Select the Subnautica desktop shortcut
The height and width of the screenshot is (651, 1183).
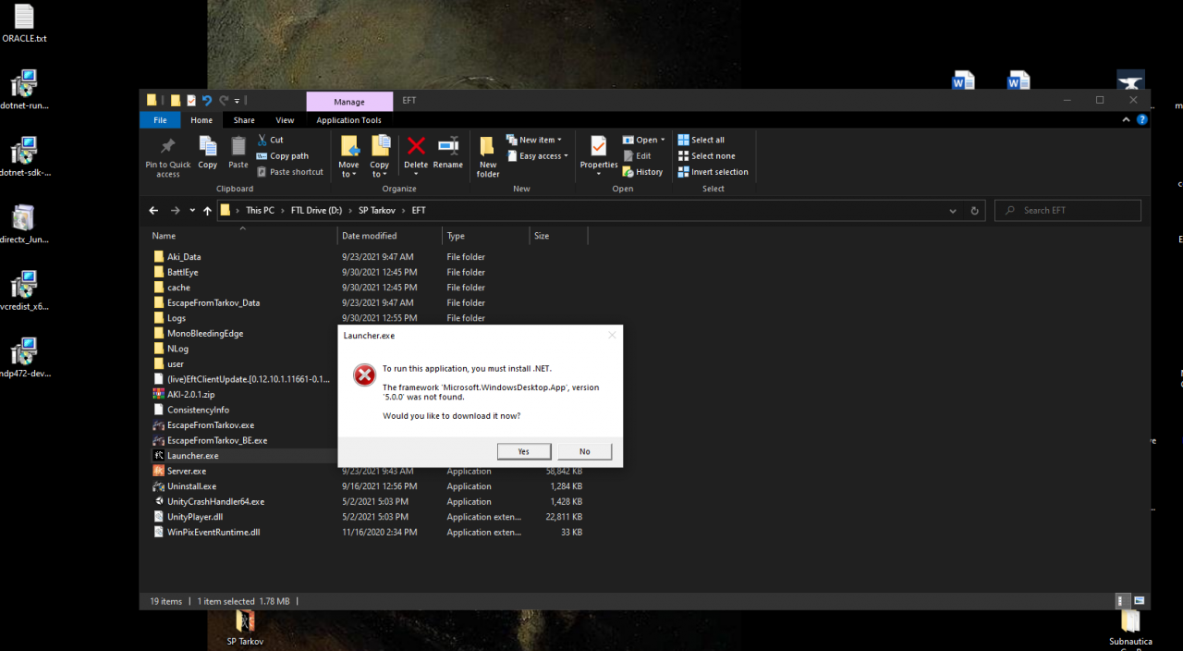[x=1130, y=630]
